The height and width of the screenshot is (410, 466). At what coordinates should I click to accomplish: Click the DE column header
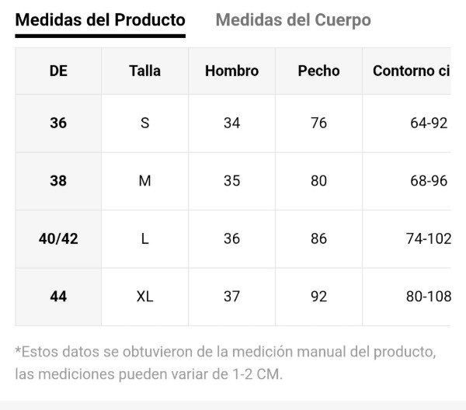[x=58, y=71]
